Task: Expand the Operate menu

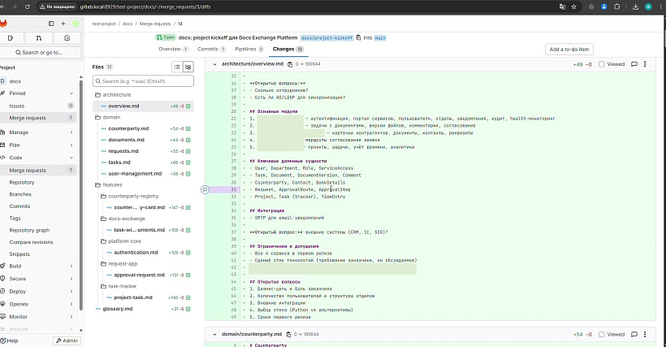Action: [x=38, y=305]
